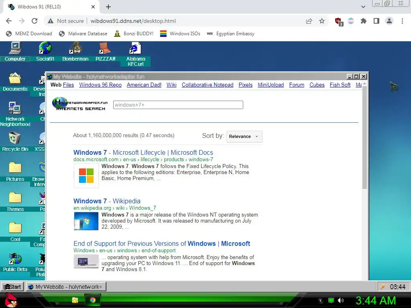
Task: Open End of Support result link
Action: click(162, 243)
